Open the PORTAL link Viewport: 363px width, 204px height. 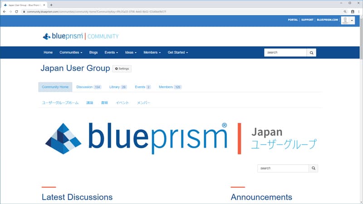[x=293, y=20]
